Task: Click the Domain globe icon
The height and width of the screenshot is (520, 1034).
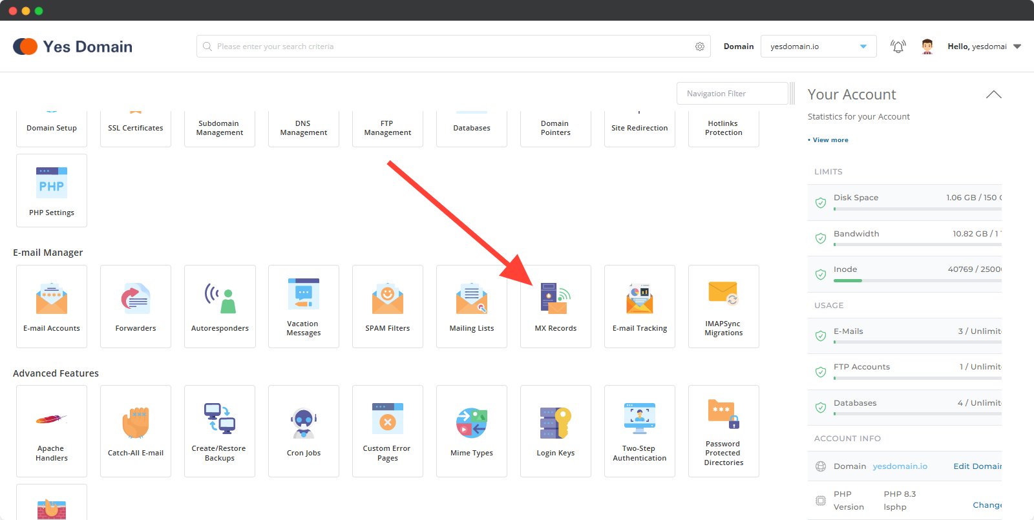Action: (x=821, y=466)
